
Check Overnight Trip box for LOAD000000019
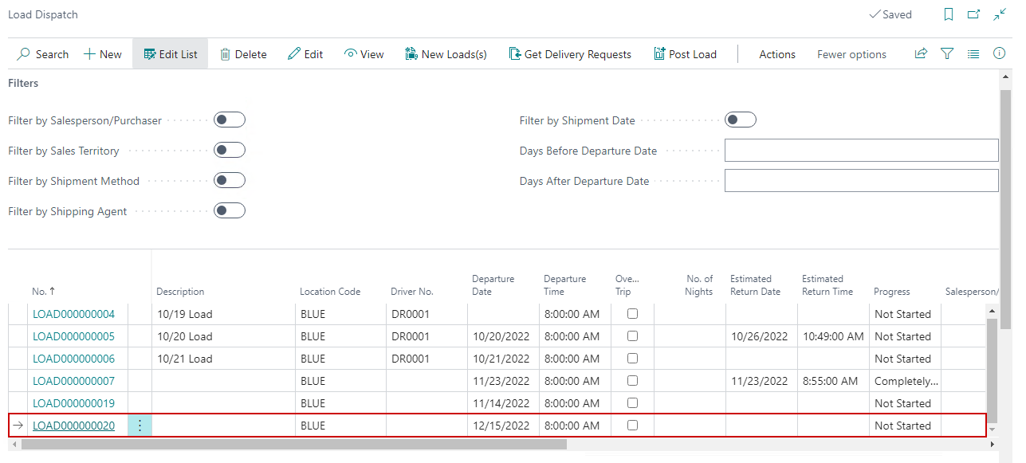click(633, 403)
